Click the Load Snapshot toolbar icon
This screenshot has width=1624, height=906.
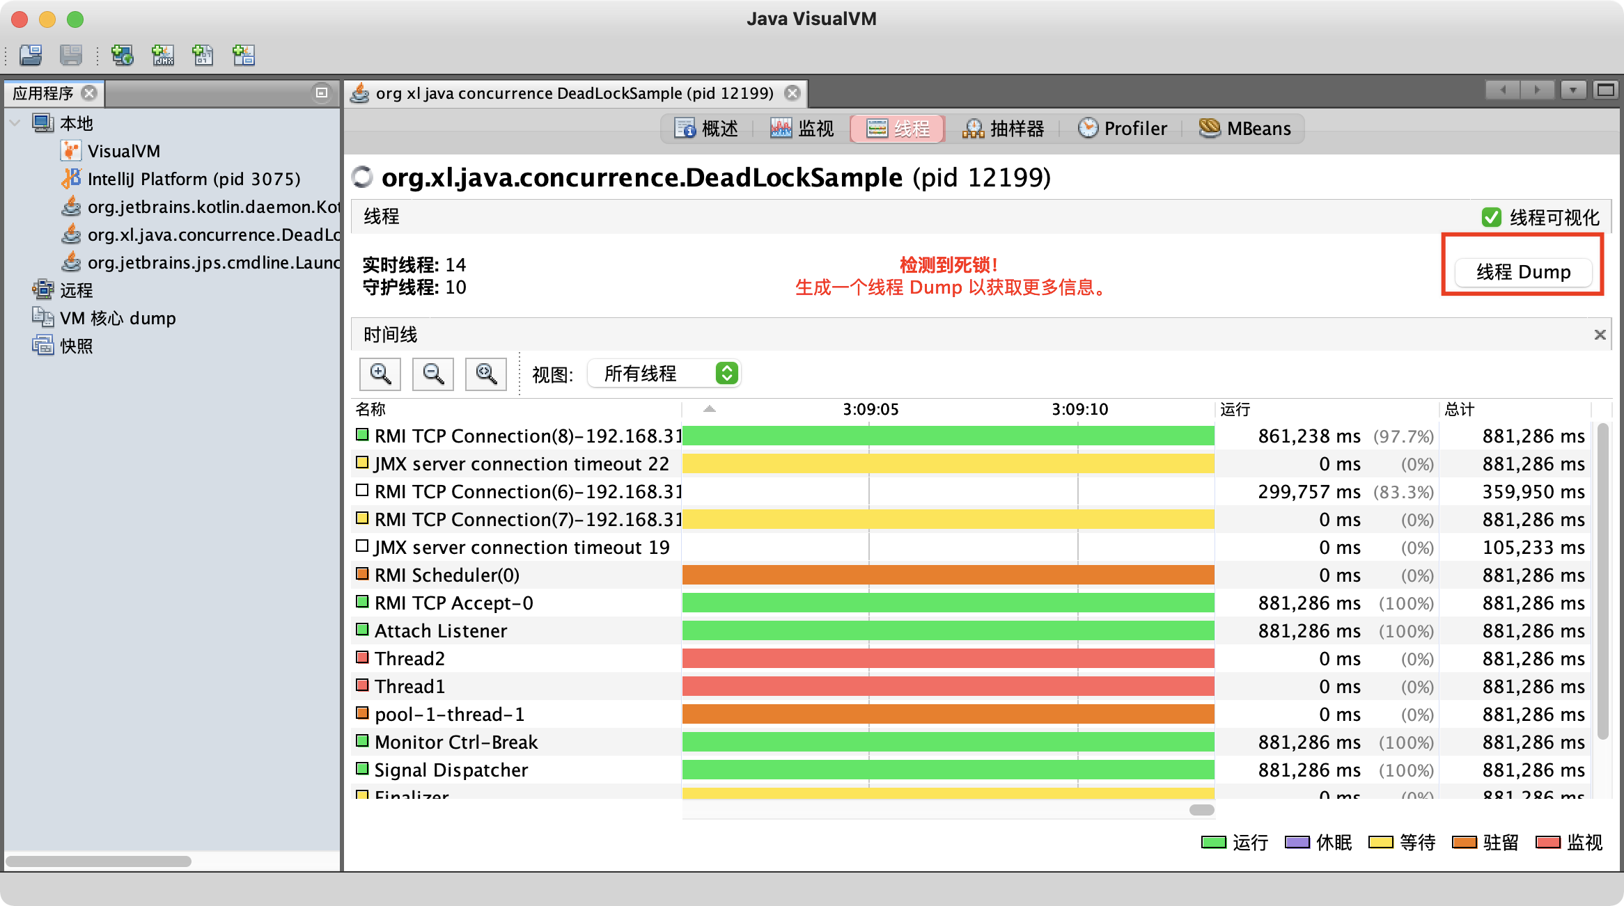click(x=31, y=55)
